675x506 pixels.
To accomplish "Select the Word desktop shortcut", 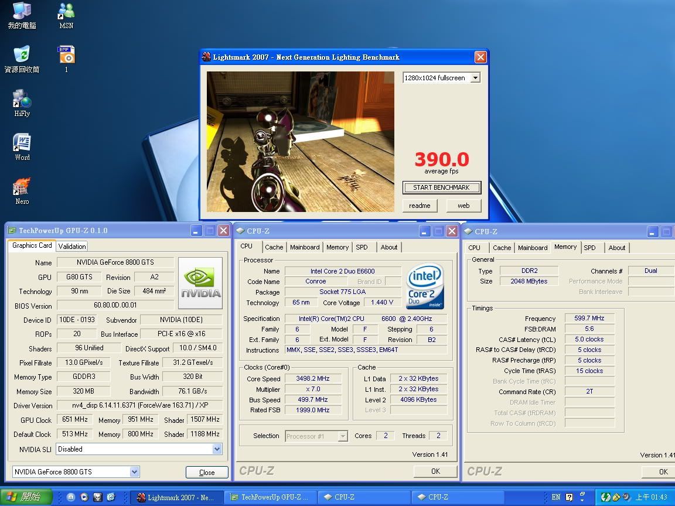I will point(22,147).
